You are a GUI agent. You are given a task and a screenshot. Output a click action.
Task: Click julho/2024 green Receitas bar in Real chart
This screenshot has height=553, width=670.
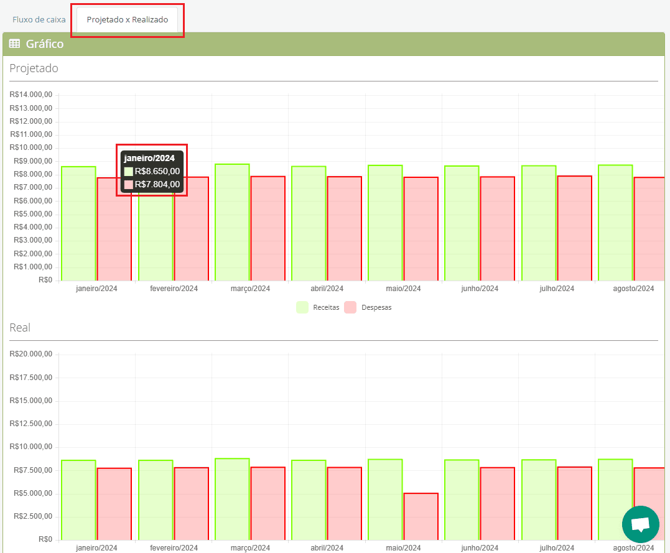point(539,500)
